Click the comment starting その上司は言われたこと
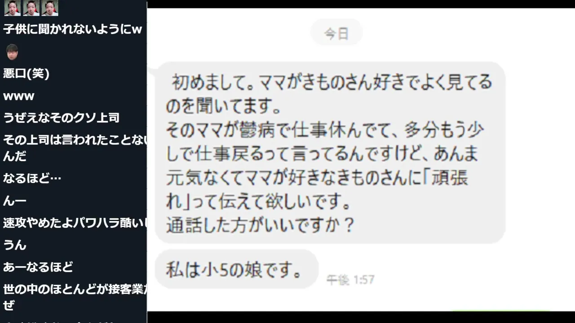 (75, 148)
